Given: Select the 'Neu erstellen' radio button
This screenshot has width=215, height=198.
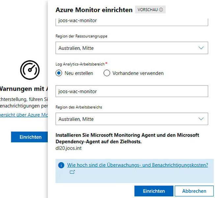Looking at the screenshot, I should (59, 73).
